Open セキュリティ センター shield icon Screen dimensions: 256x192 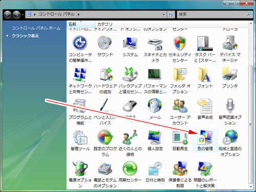(x=180, y=43)
